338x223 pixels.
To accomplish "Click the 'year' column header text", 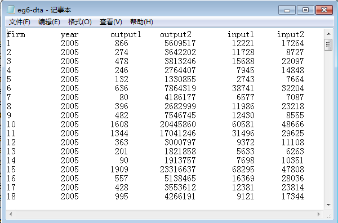I will [69, 35].
